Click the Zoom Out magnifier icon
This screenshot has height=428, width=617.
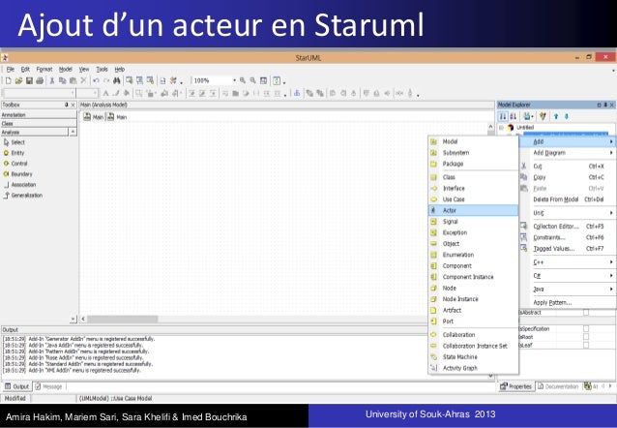click(253, 80)
